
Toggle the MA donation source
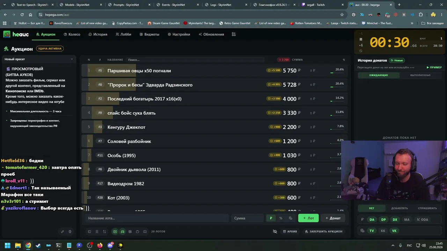pos(407,220)
